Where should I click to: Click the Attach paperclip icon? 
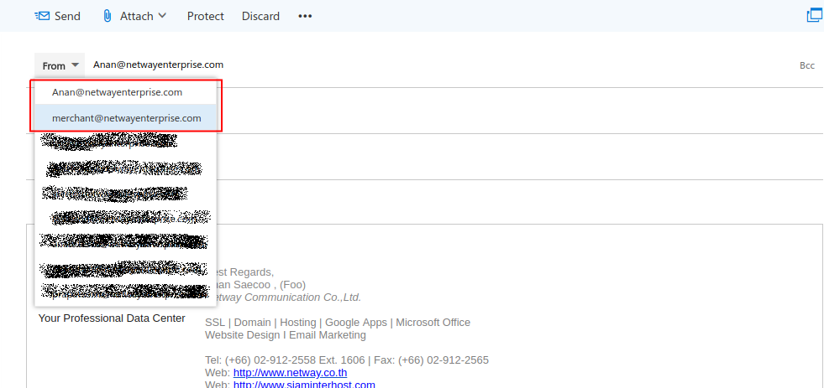tap(107, 16)
